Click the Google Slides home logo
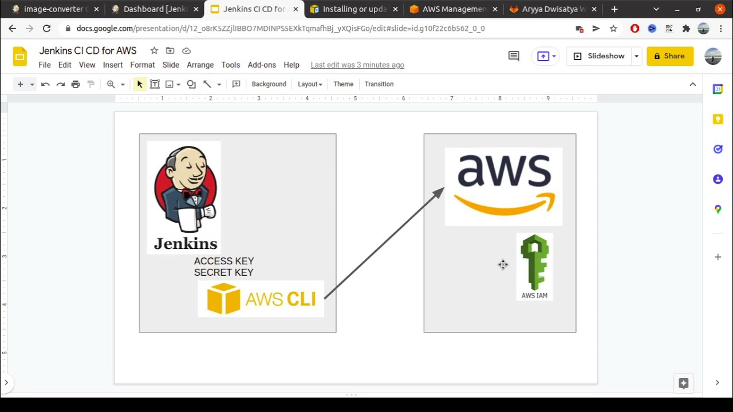 pos(20,56)
